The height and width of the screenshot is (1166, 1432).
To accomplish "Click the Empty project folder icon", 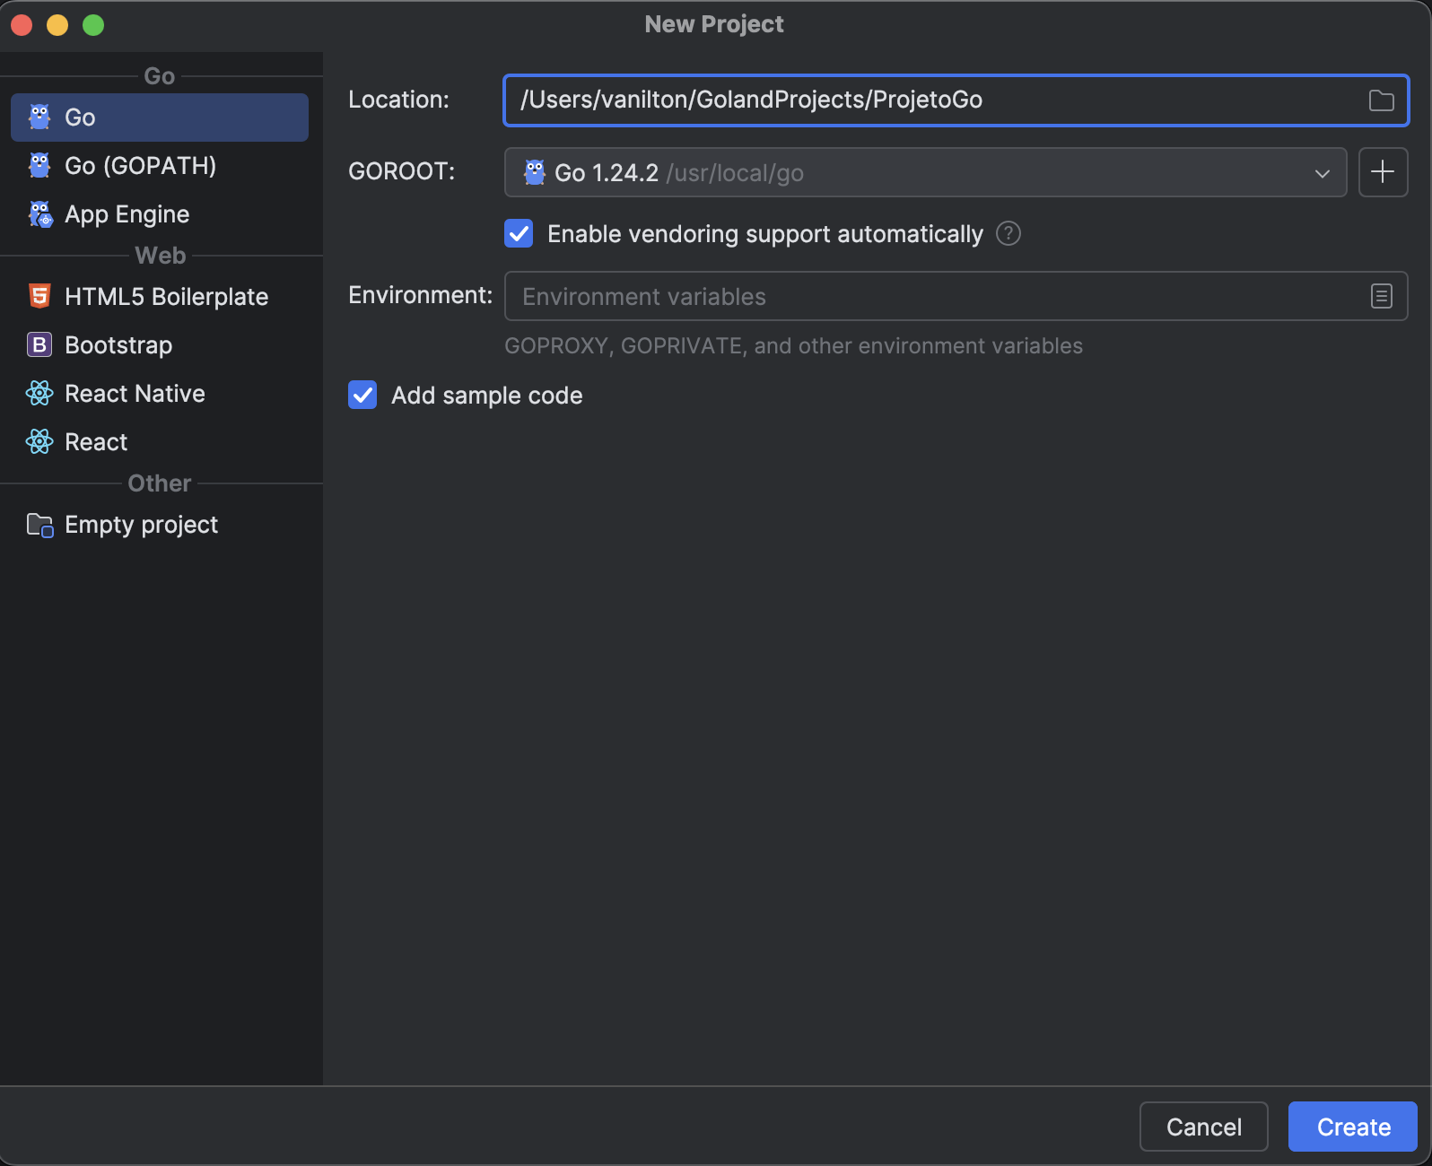I will click(x=39, y=525).
